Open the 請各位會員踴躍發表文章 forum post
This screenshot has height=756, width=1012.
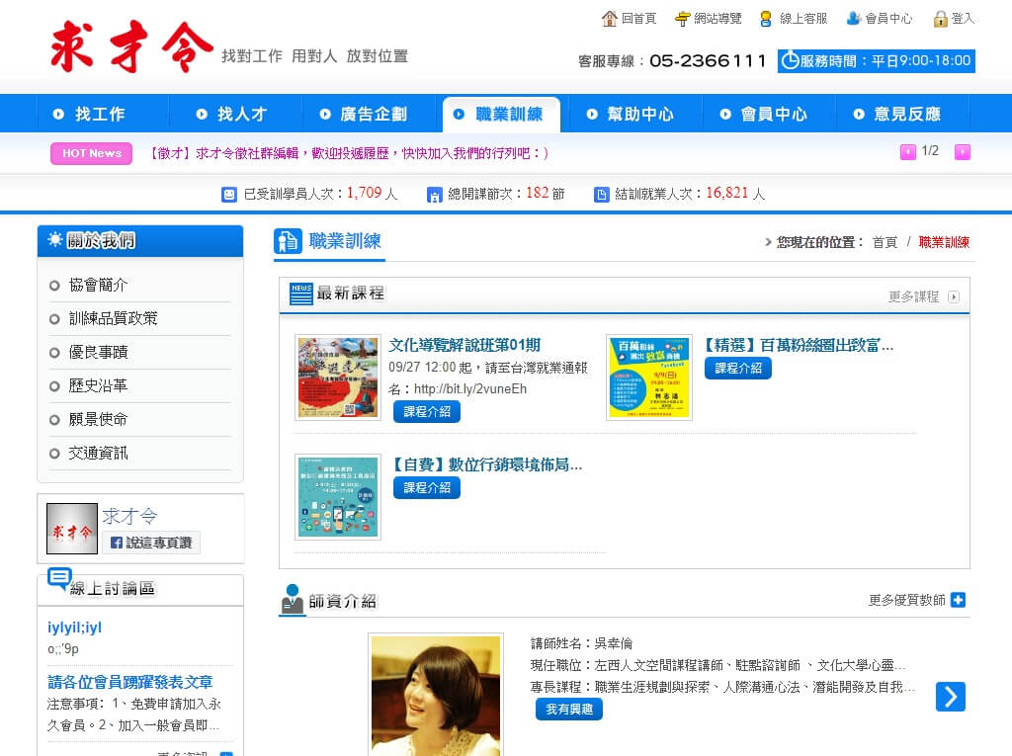click(129, 682)
